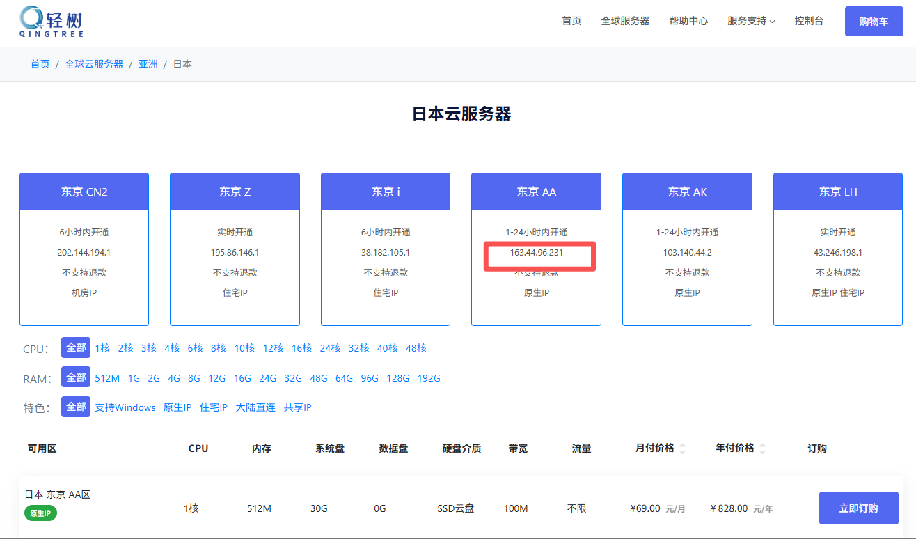
Task: Click 亚洲 in the breadcrumb
Action: coord(148,64)
